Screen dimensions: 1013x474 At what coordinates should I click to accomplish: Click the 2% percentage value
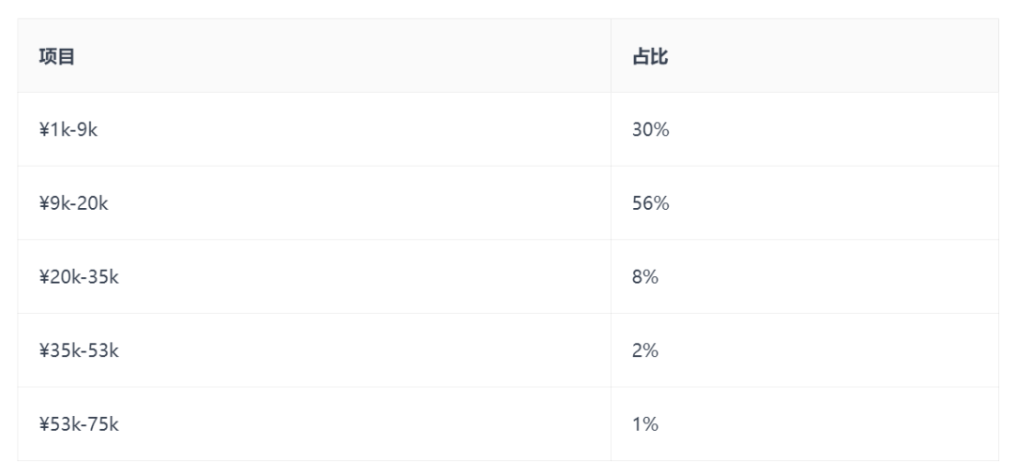coord(645,350)
